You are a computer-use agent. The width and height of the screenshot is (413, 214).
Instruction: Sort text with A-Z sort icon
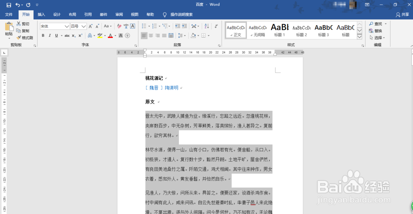coord(207,26)
